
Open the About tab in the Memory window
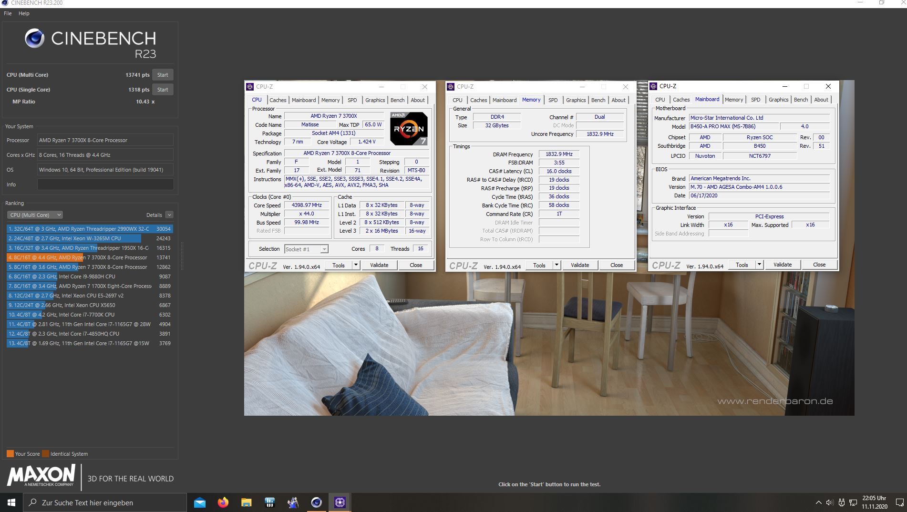[618, 100]
